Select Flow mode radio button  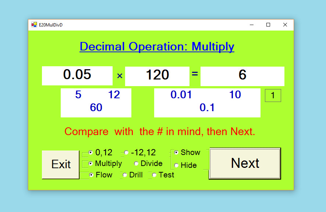coord(91,175)
